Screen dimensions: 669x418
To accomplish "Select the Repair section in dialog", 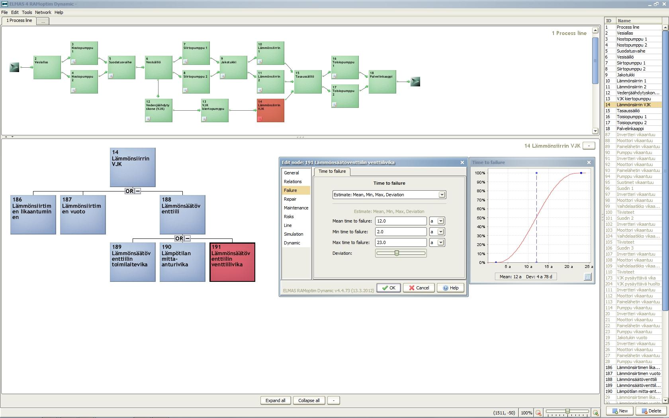I will [x=296, y=199].
